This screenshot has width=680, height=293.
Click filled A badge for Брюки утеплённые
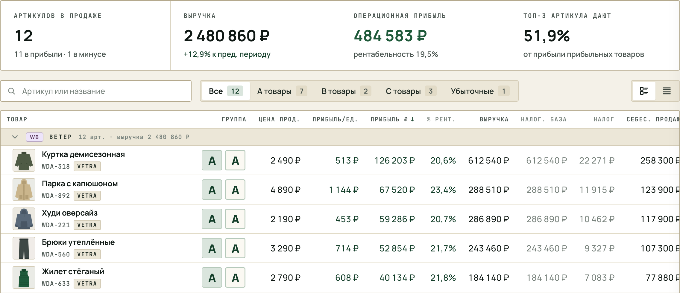[x=212, y=248]
